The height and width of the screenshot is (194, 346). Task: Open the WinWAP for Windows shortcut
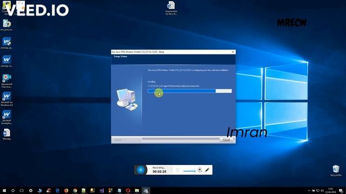point(6,99)
